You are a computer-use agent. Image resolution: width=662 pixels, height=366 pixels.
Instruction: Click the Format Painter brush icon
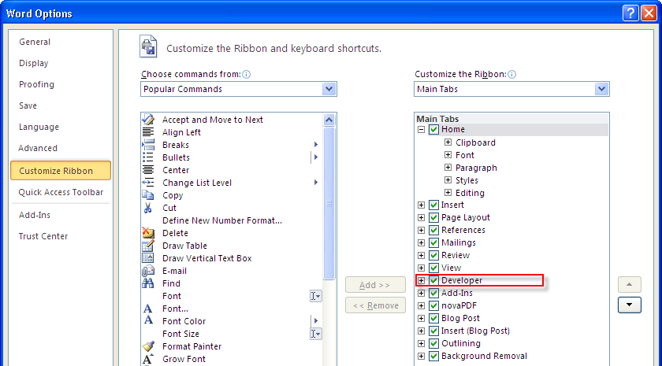[x=148, y=346]
